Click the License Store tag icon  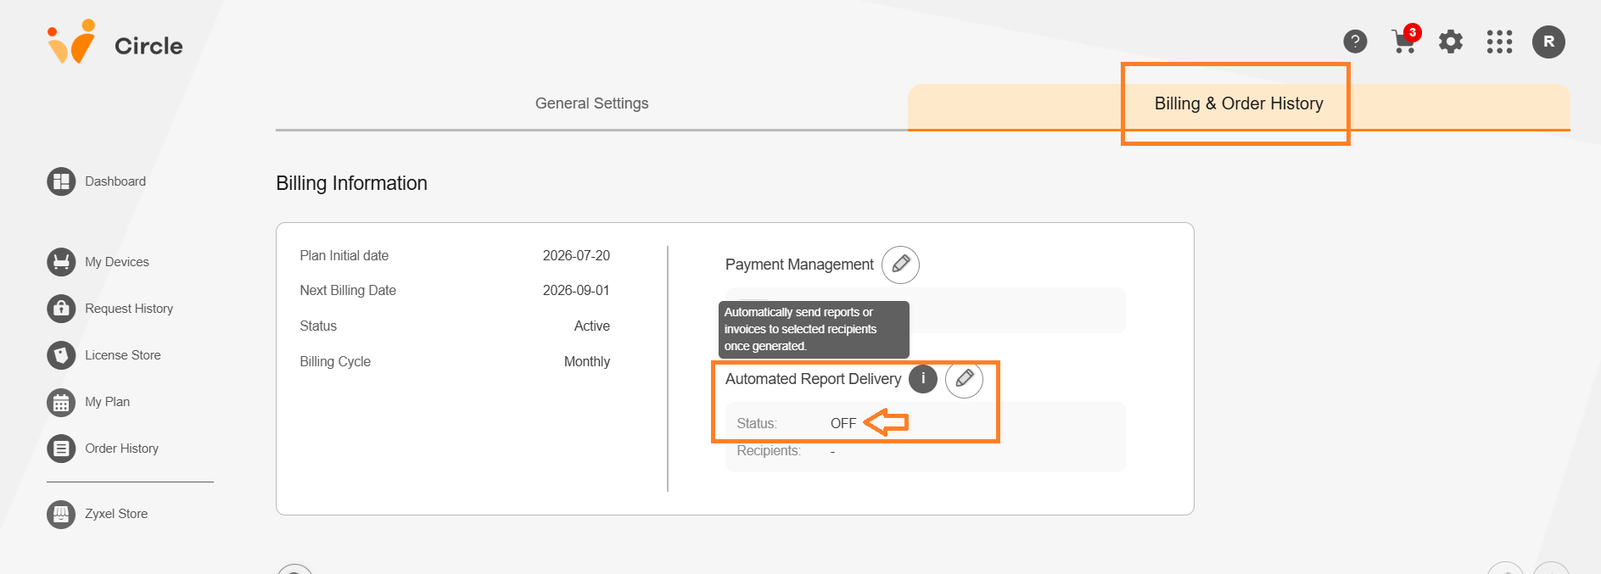[x=61, y=355]
